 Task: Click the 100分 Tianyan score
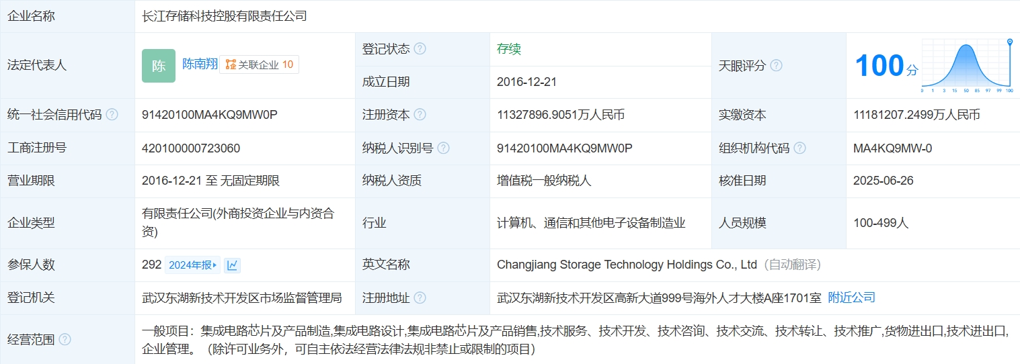click(x=886, y=66)
